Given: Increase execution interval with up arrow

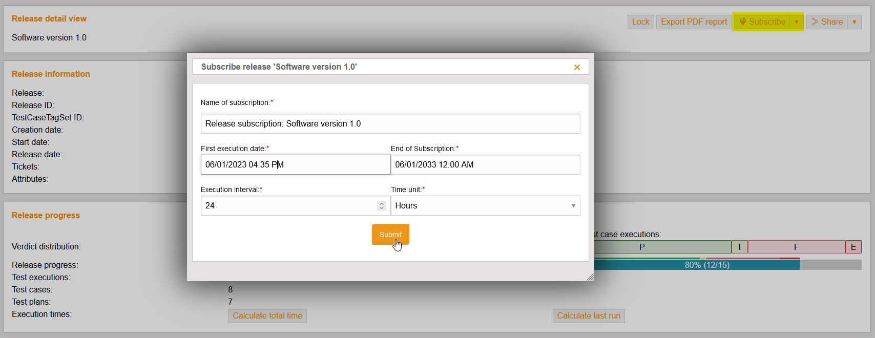Looking at the screenshot, I should pyautogui.click(x=381, y=203).
